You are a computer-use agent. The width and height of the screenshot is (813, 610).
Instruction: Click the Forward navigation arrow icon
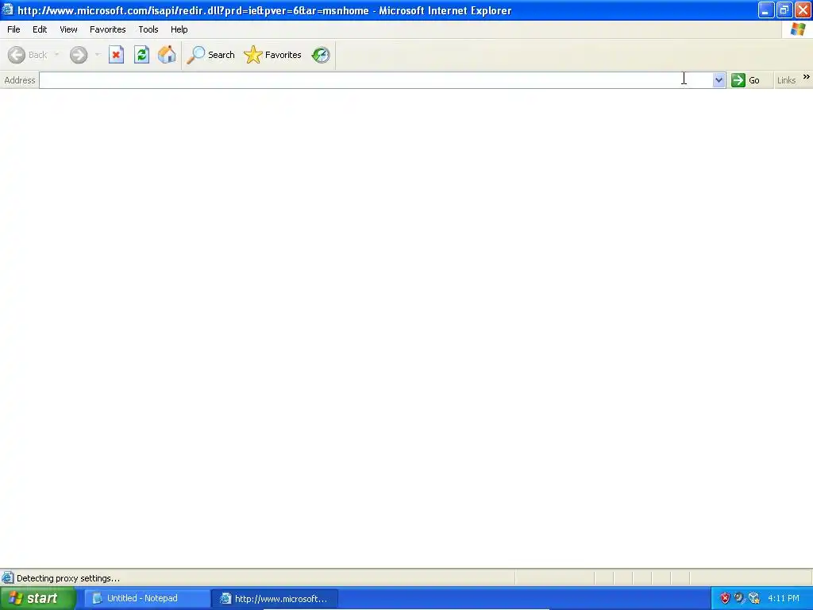click(79, 55)
